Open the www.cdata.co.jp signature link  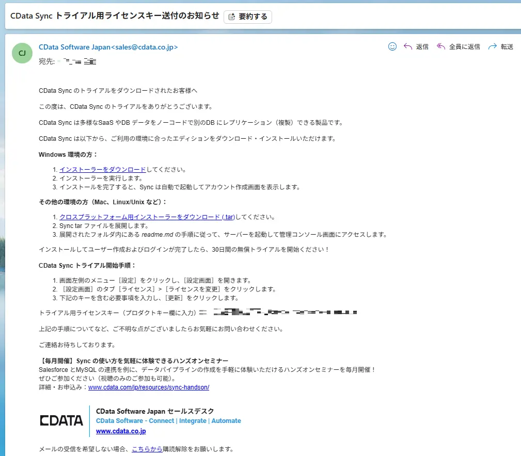point(121,431)
